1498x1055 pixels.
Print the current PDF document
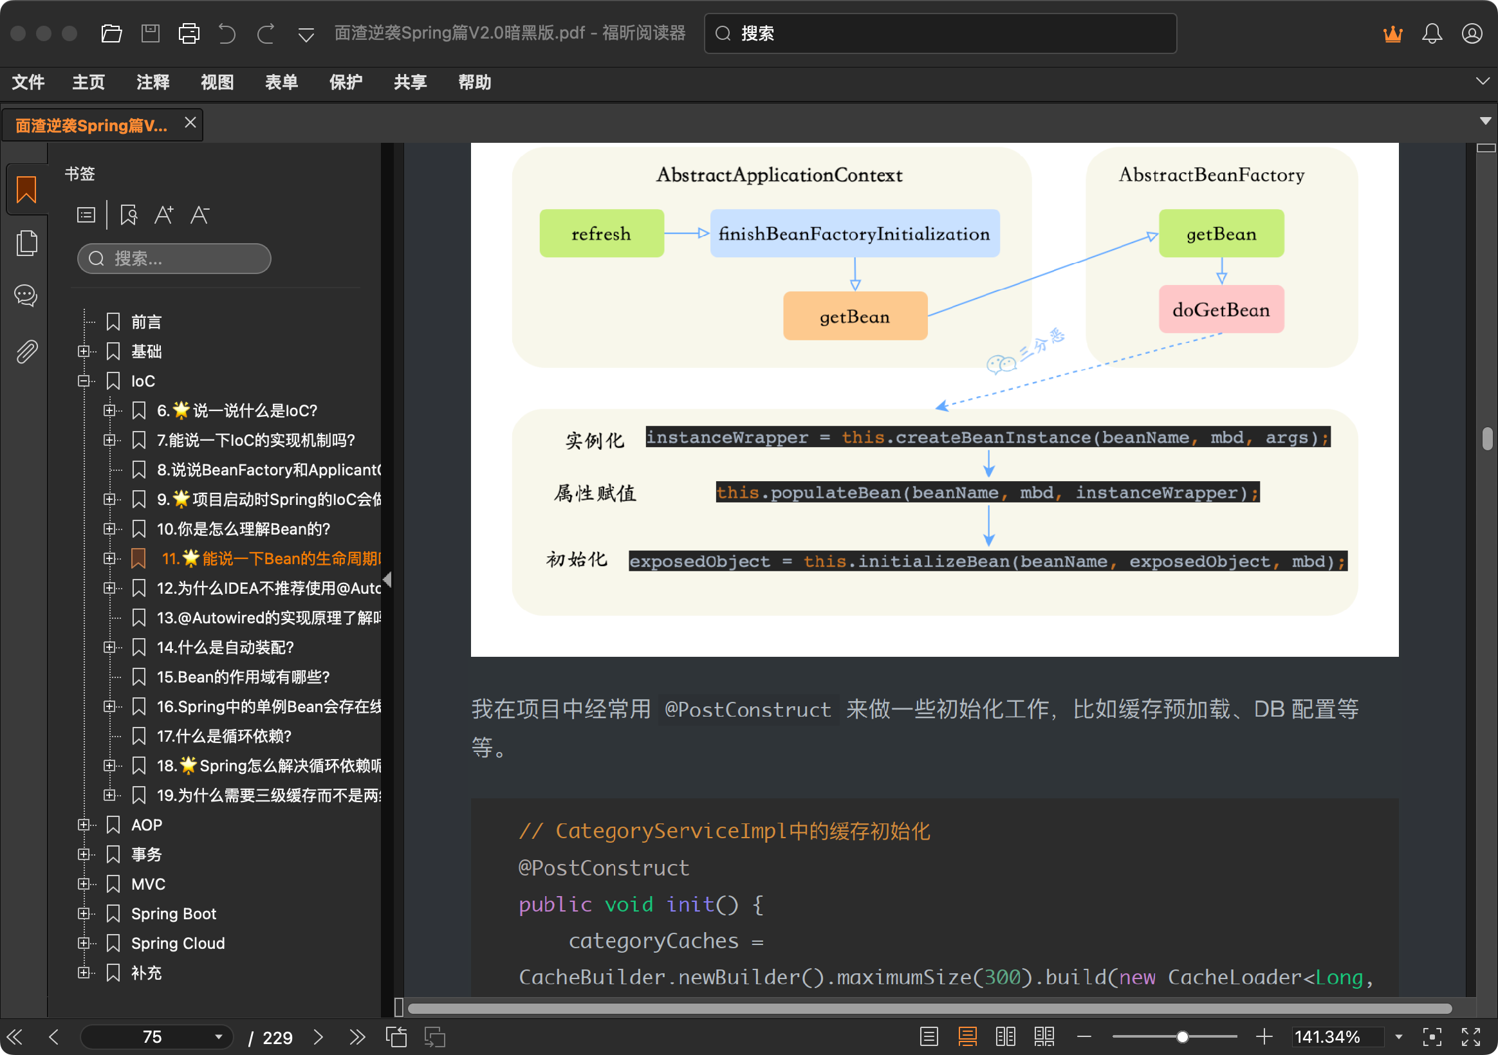189,33
